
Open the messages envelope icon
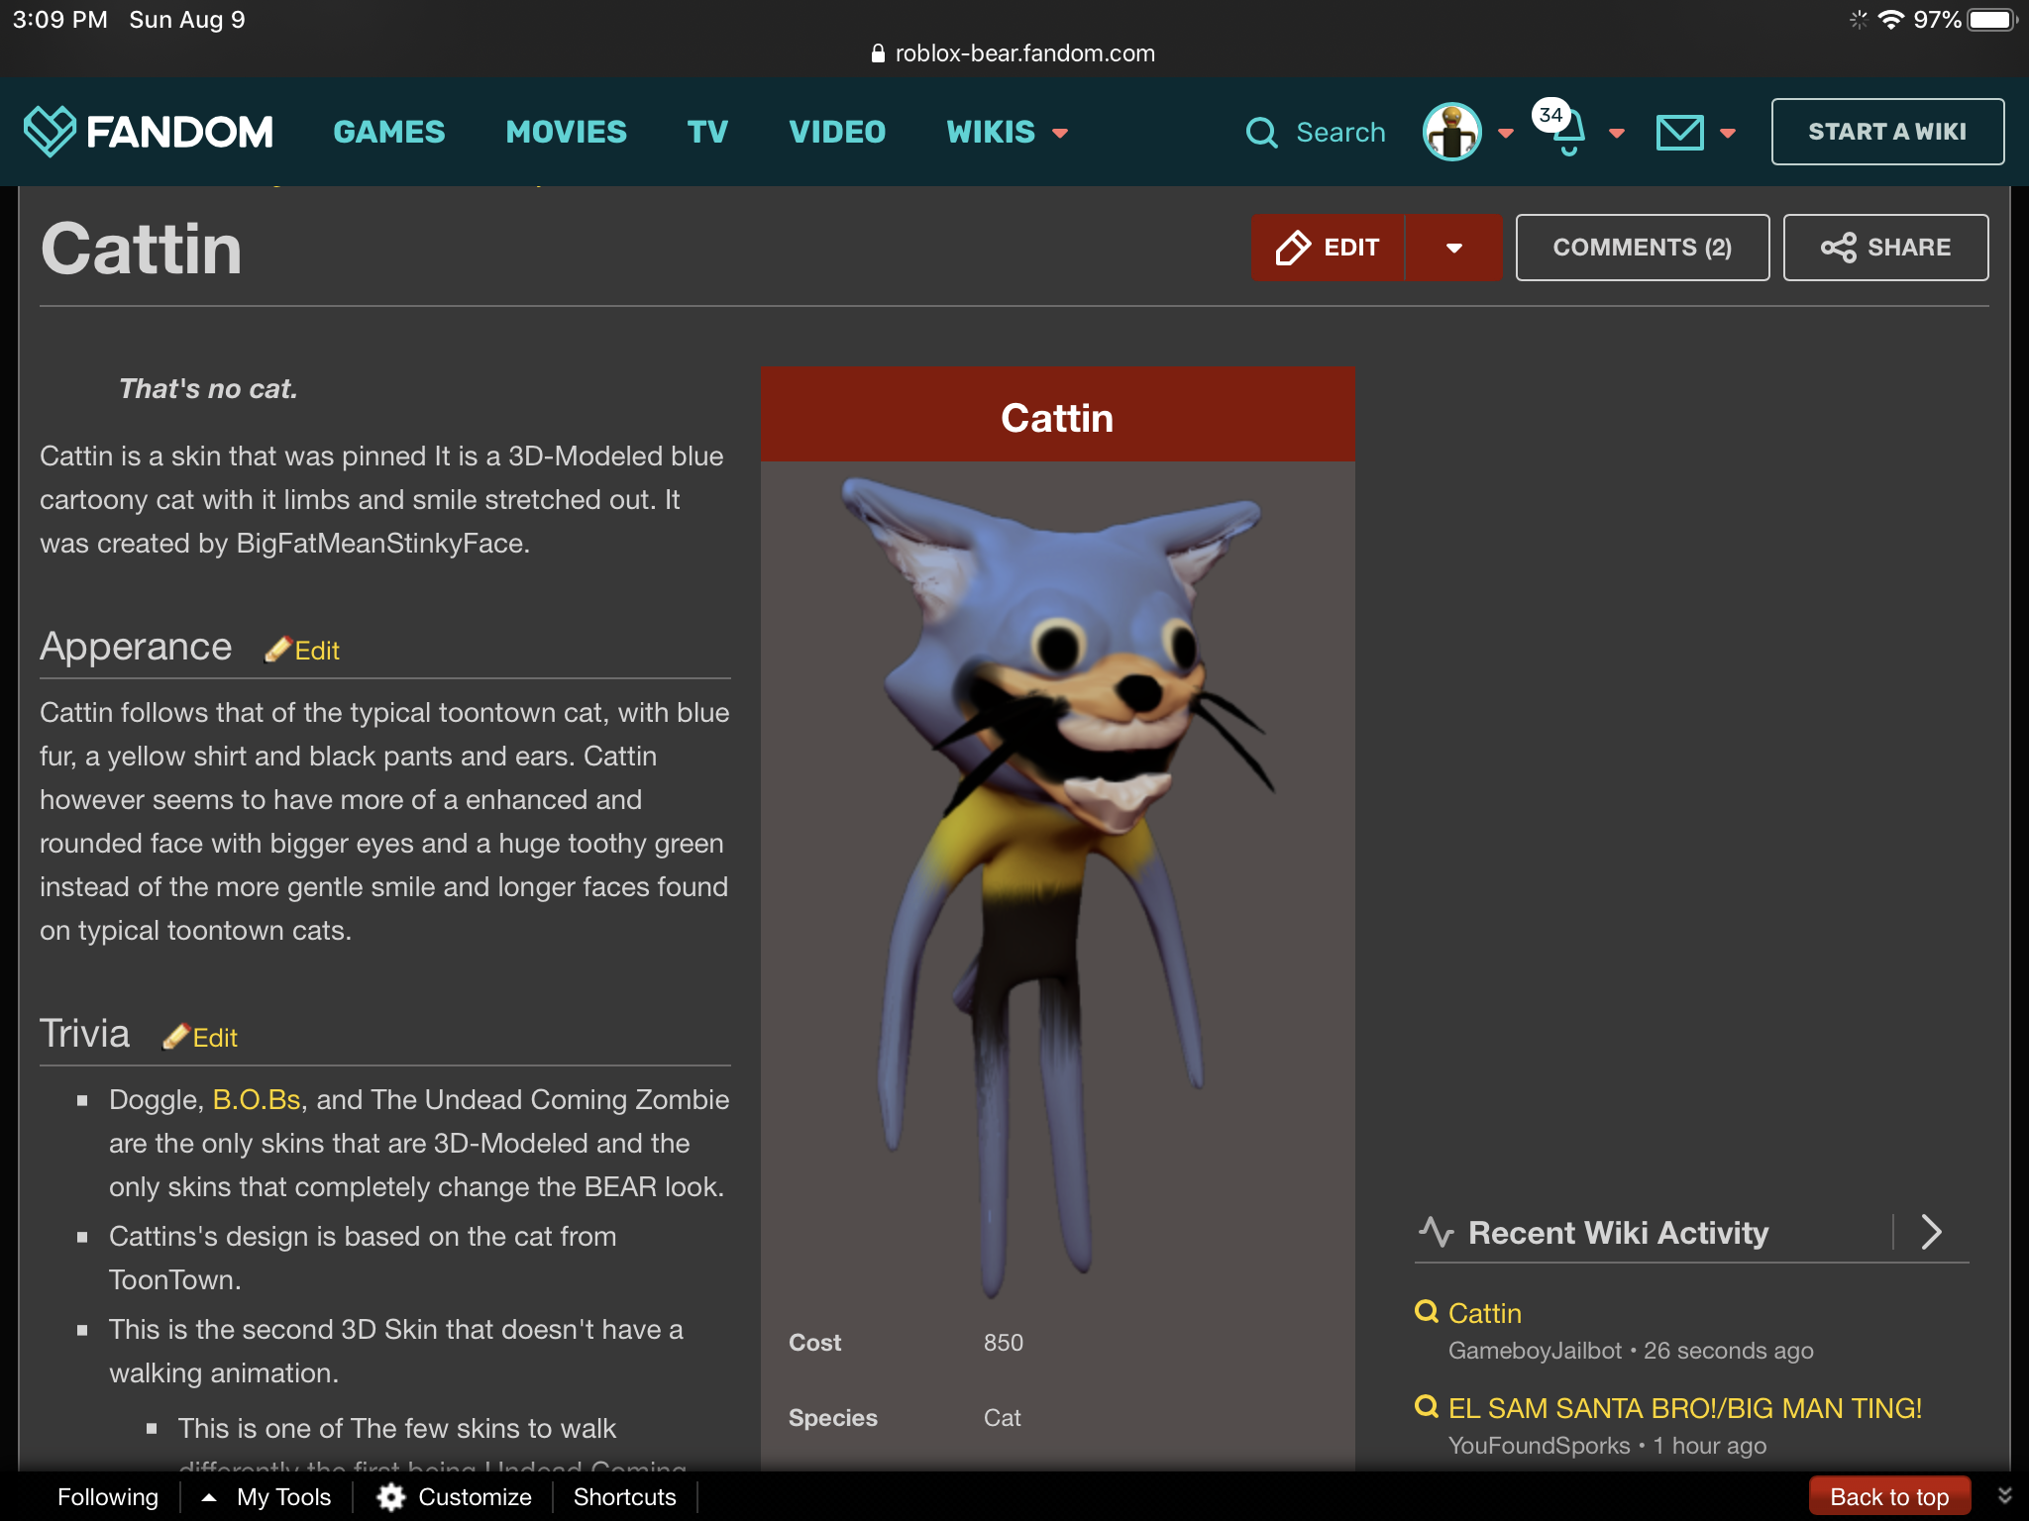click(x=1679, y=132)
